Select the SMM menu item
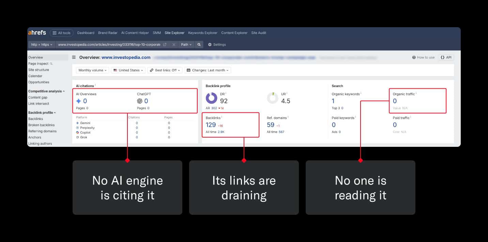The image size is (488, 242). 157,33
